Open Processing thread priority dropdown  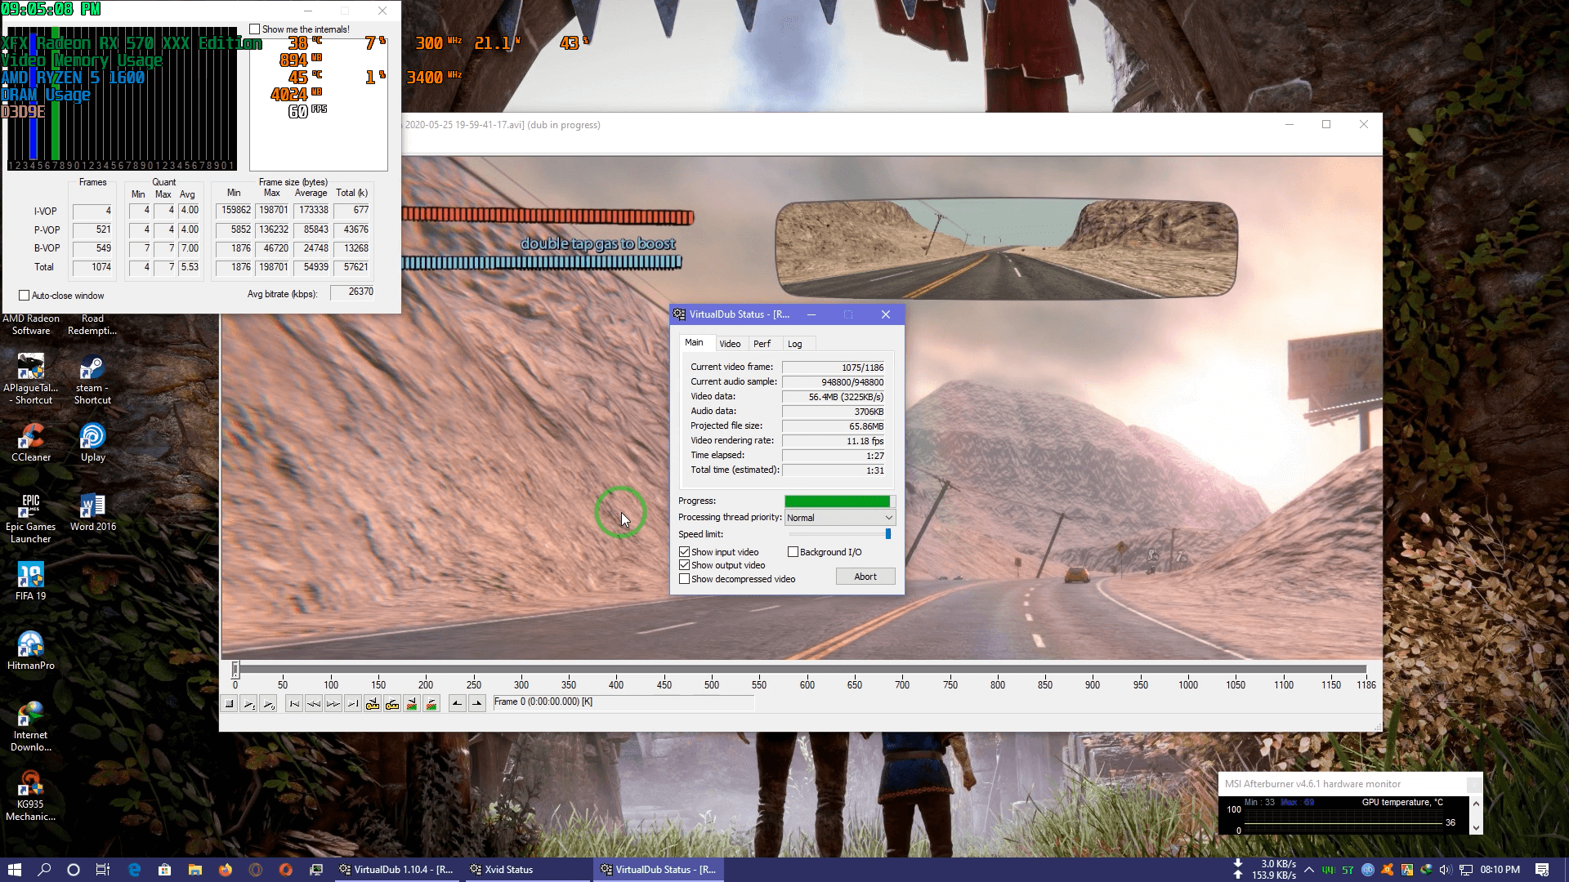tap(839, 518)
